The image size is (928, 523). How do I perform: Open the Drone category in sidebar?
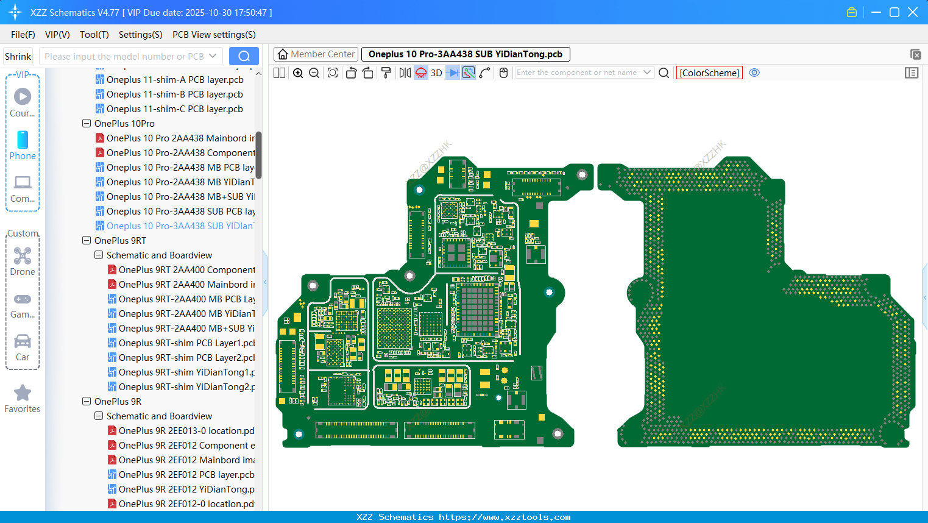(x=23, y=261)
